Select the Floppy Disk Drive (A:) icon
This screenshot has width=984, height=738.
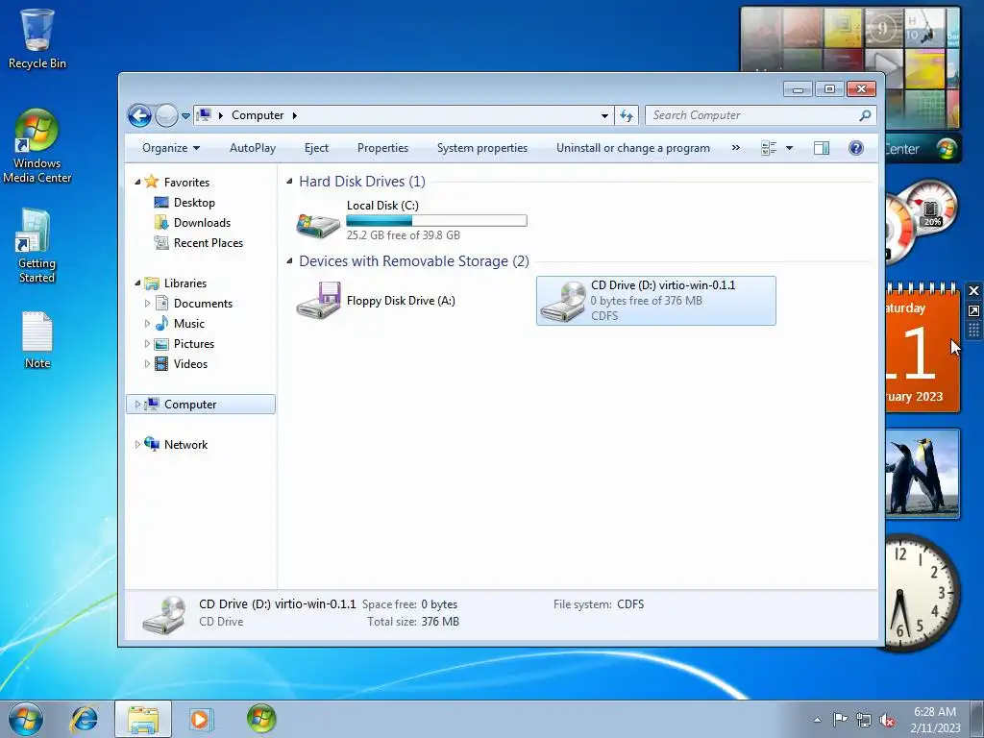(319, 301)
